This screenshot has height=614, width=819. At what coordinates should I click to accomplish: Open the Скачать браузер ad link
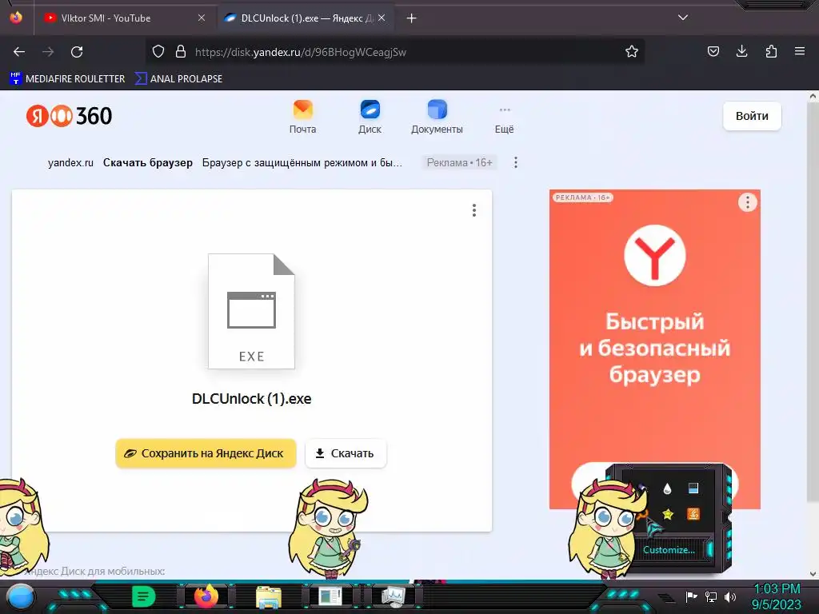point(148,162)
